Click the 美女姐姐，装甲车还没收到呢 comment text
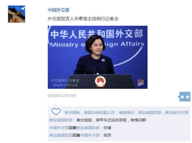The width and height of the screenshot is (192, 143). (x=111, y=120)
